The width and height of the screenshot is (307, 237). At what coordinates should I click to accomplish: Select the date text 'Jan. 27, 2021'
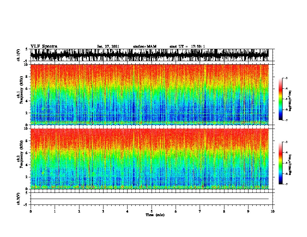tap(108, 46)
